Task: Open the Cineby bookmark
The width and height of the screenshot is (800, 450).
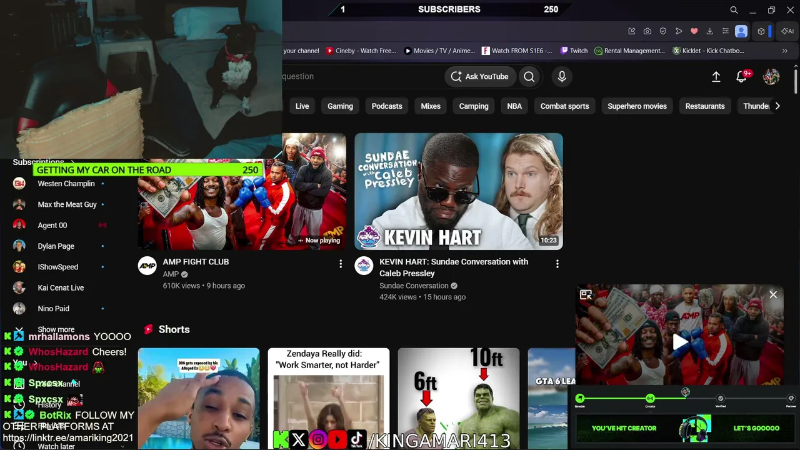Action: pyautogui.click(x=361, y=51)
